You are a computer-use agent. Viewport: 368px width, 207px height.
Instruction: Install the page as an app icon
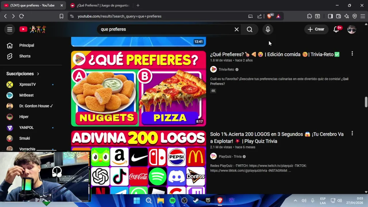pyautogui.click(x=250, y=16)
